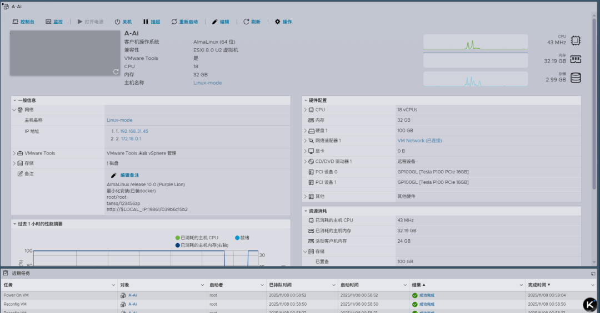Open IP address 172.18.0.1 link
The image size is (600, 313).
click(x=131, y=139)
